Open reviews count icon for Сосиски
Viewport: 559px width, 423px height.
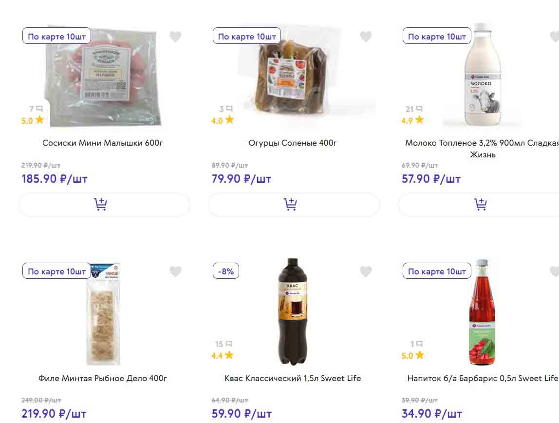click(x=39, y=109)
